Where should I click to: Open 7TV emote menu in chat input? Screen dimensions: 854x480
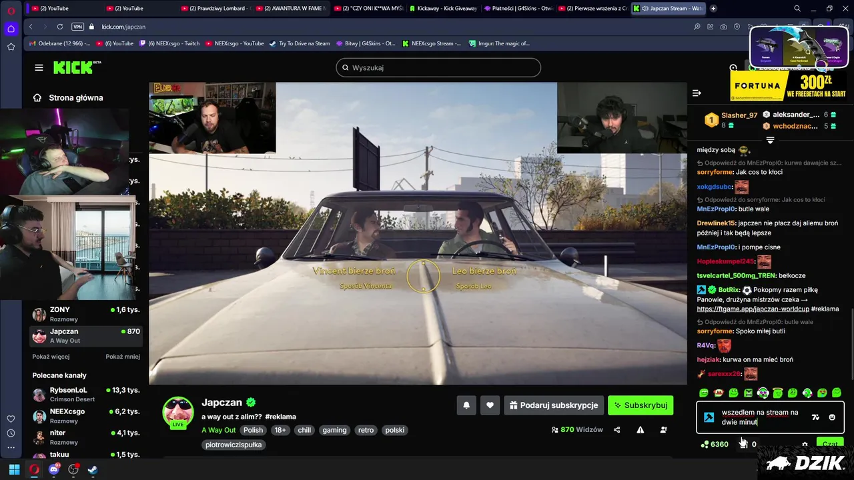(815, 417)
